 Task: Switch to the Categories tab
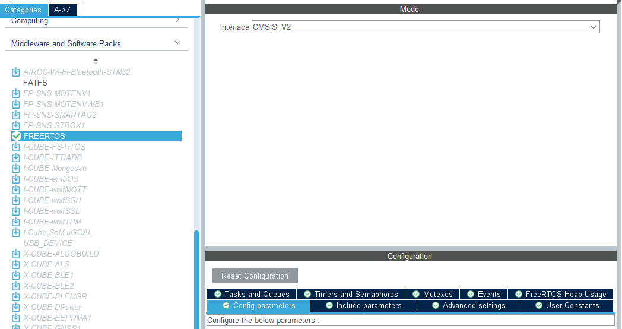23,10
